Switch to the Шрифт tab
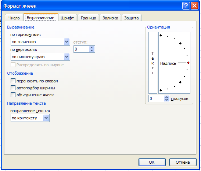Image resolution: width=201 pixels, height=171 pixels. click(x=67, y=18)
